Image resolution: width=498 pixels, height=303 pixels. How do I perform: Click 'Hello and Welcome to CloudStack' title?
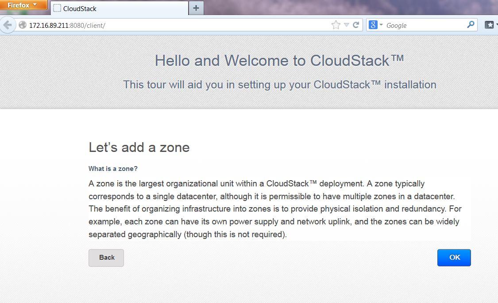click(279, 61)
